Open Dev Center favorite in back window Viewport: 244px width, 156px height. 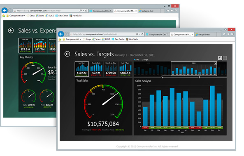tap(62, 16)
